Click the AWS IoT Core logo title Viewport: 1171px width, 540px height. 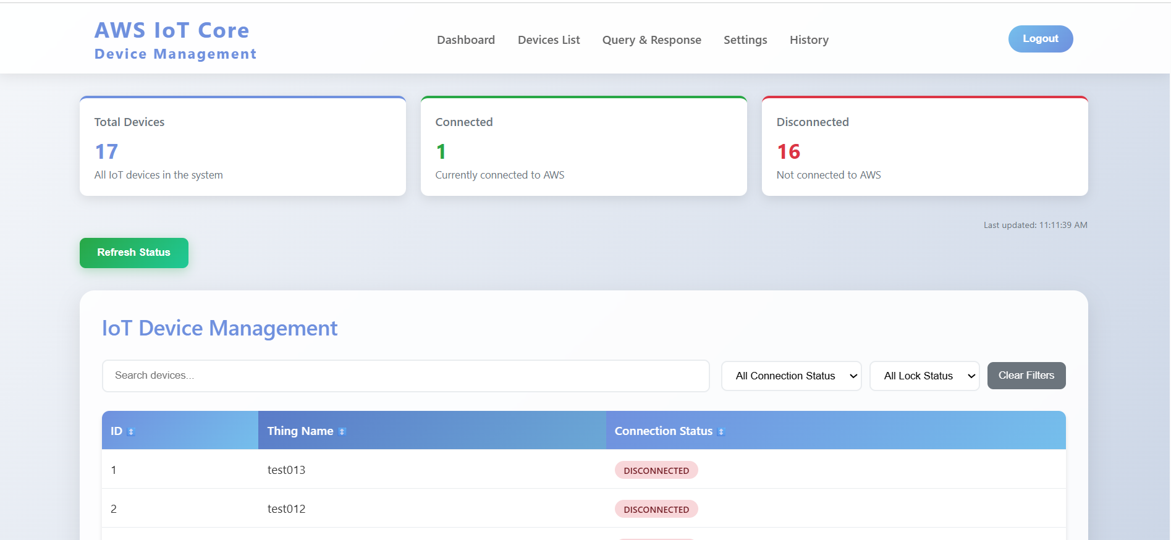[x=172, y=30]
